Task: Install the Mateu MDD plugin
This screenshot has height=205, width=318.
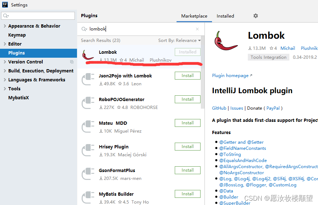Action: click(188, 123)
